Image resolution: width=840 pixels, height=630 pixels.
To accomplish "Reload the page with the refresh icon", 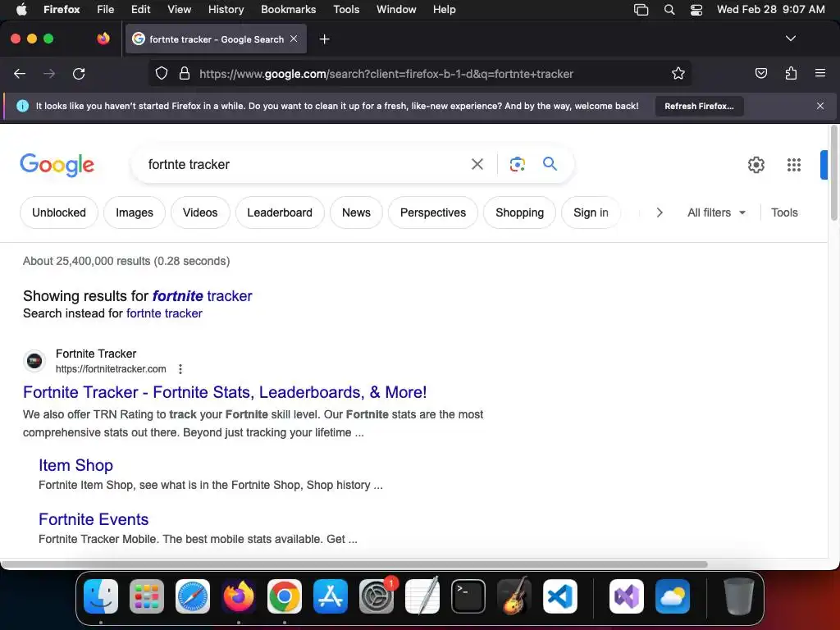I will tap(79, 74).
